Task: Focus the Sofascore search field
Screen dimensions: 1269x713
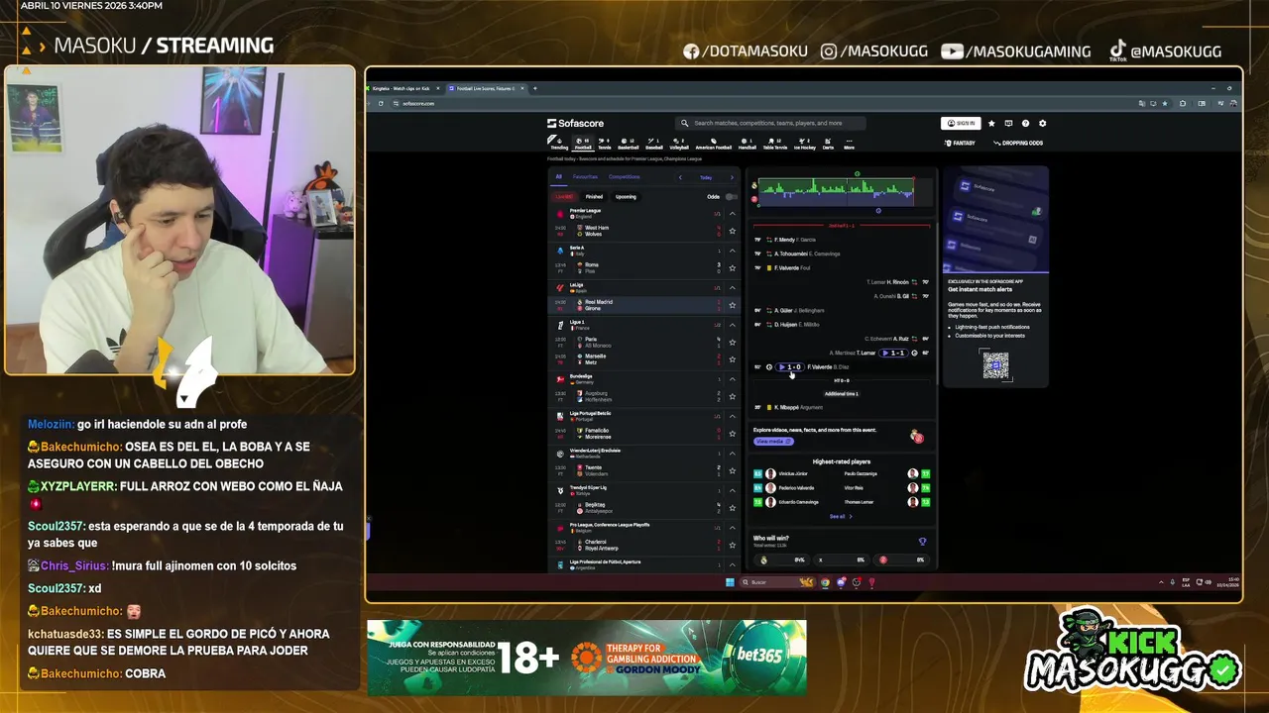Action: click(770, 124)
